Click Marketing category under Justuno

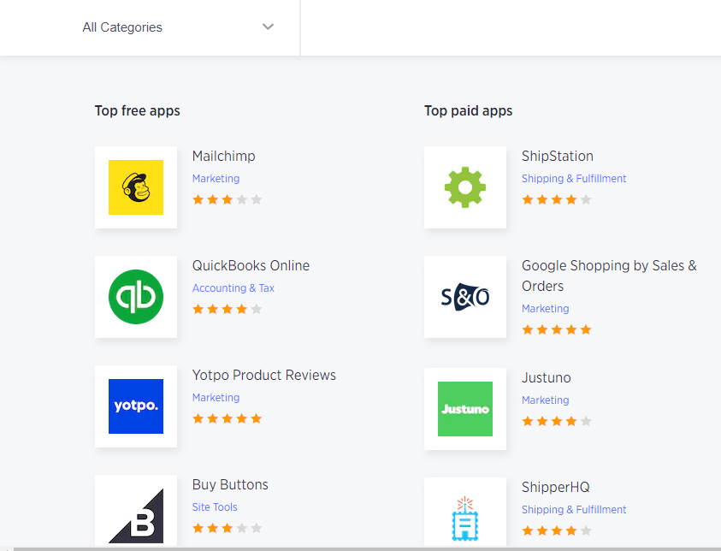pyautogui.click(x=546, y=400)
